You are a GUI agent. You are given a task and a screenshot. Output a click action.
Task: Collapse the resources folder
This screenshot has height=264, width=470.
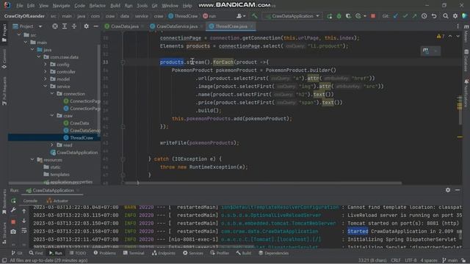(32, 160)
